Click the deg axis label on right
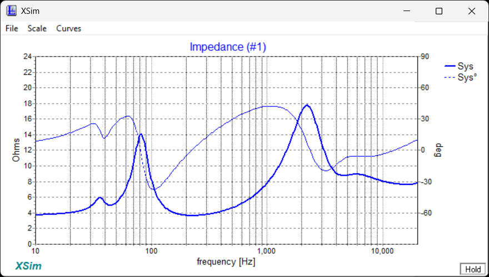 436,150
